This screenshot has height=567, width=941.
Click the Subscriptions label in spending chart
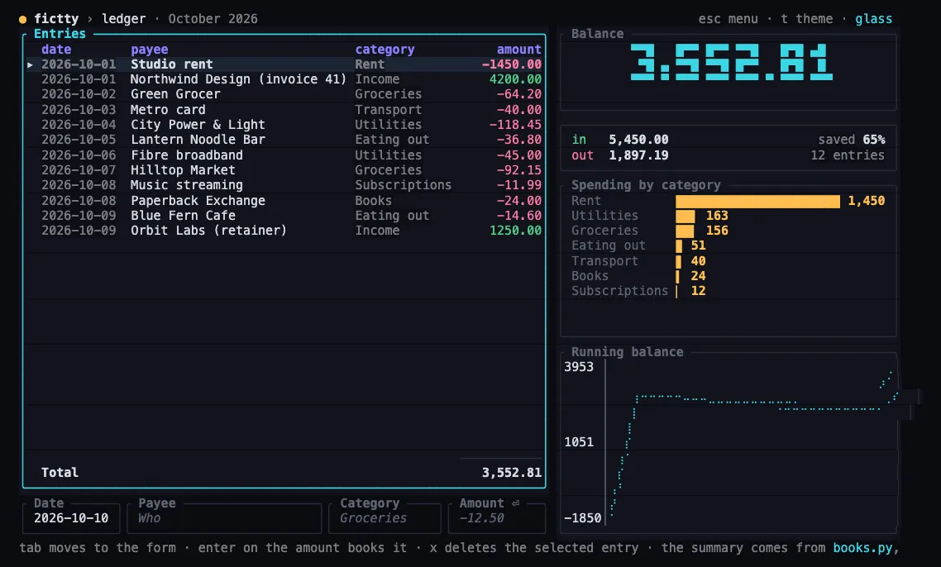pyautogui.click(x=619, y=291)
